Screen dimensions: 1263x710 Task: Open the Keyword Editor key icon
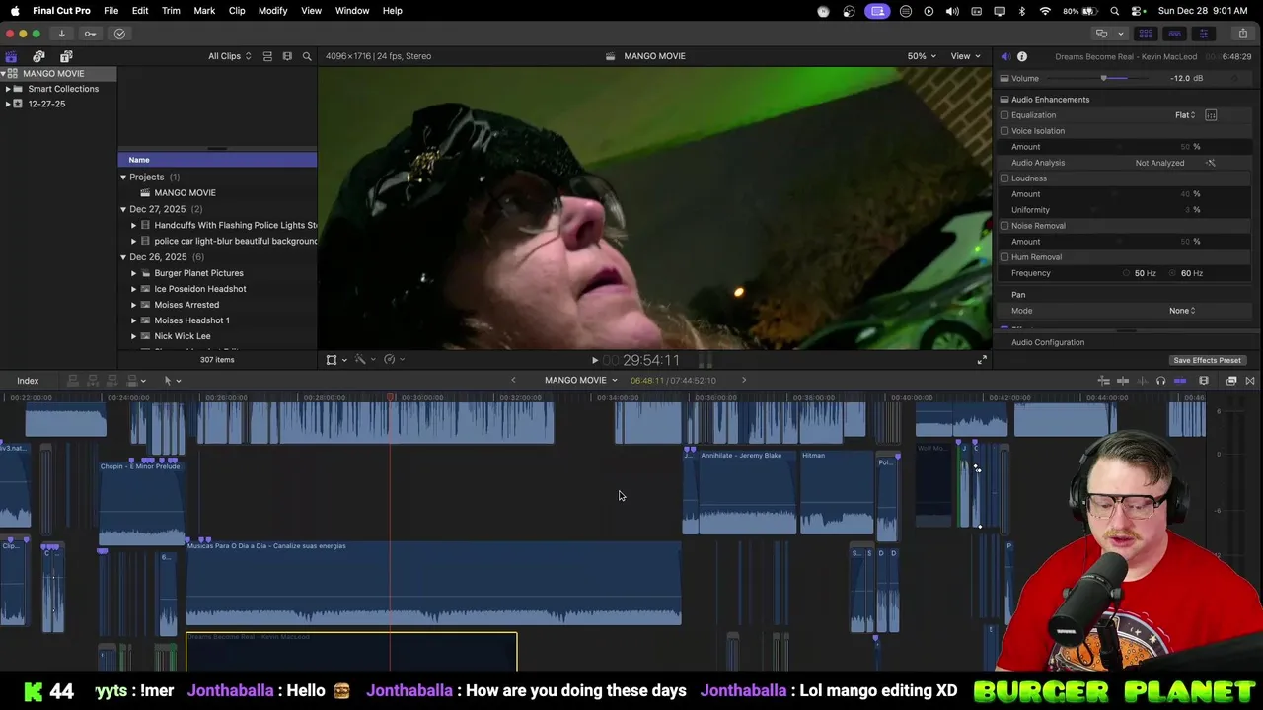90,34
